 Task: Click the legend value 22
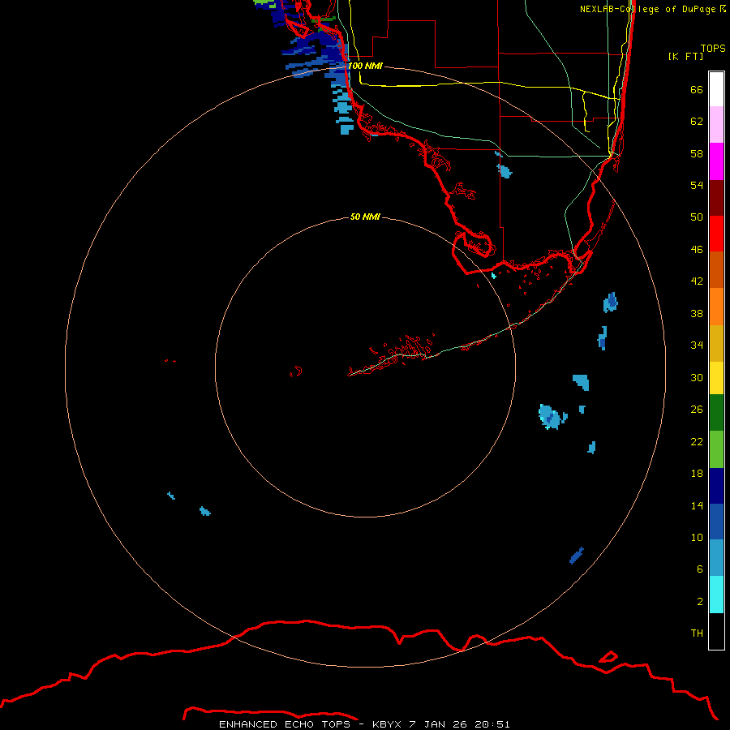(x=697, y=441)
